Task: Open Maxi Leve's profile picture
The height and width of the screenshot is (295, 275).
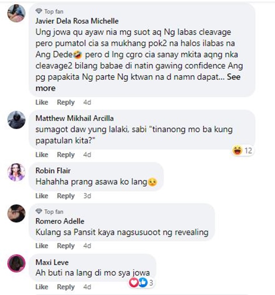Action: pyautogui.click(x=16, y=263)
